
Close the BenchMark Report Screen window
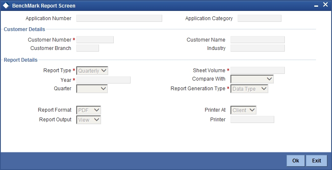pyautogui.click(x=325, y=5)
